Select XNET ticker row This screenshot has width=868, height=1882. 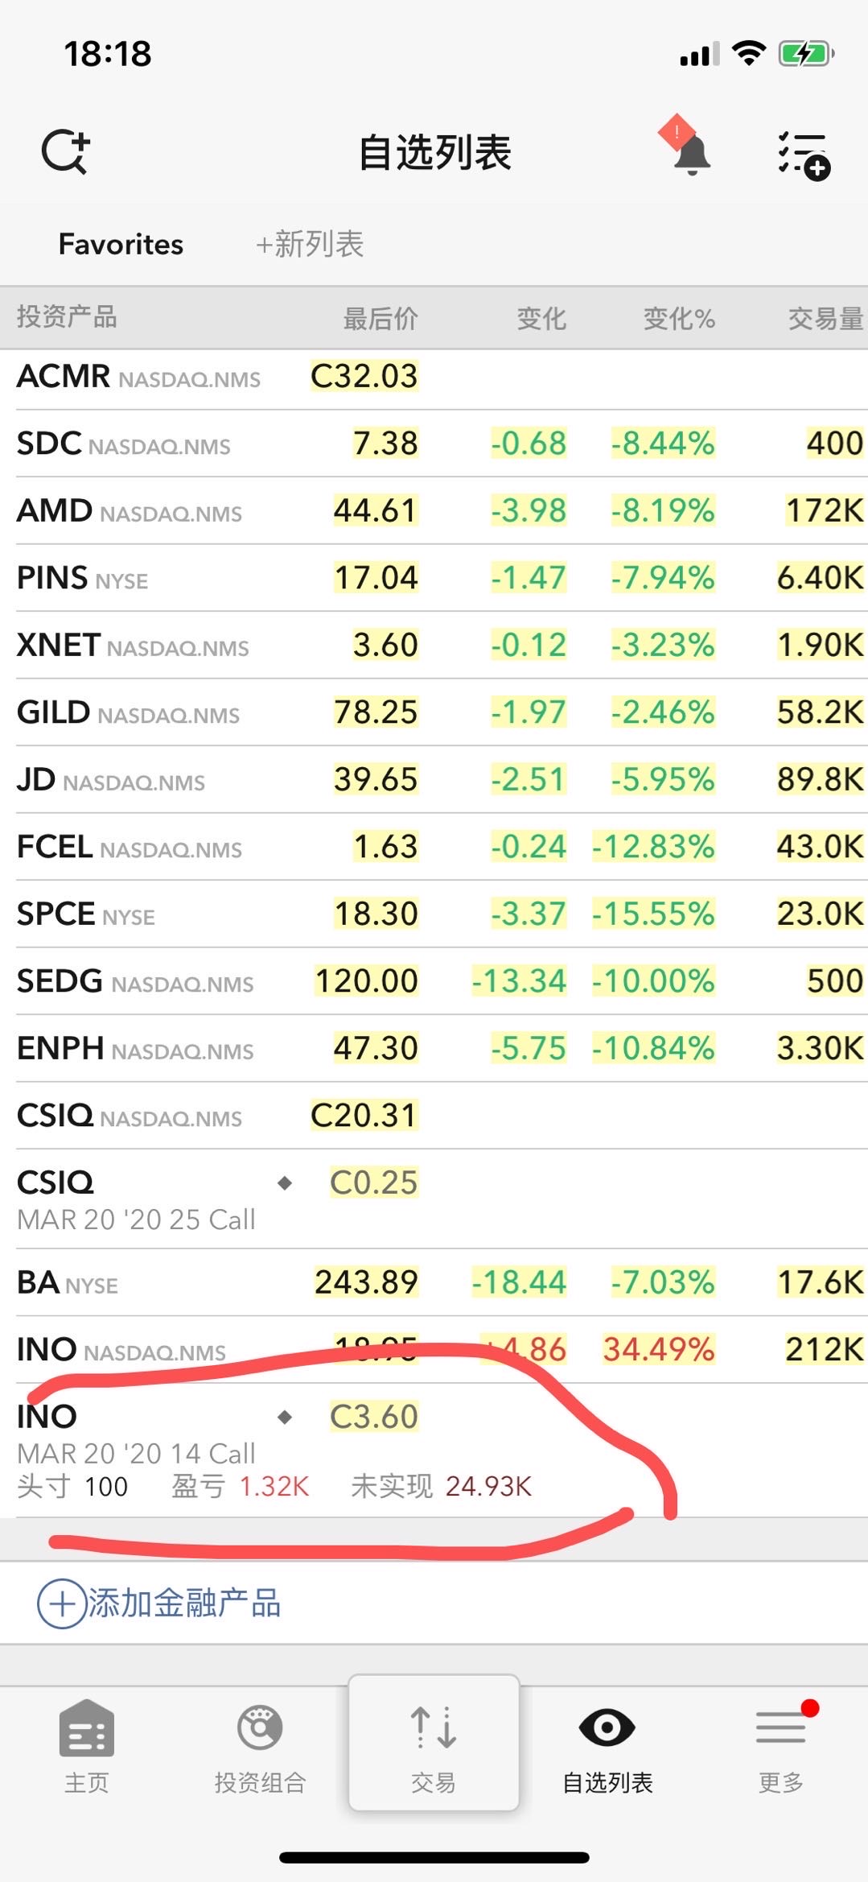point(434,646)
